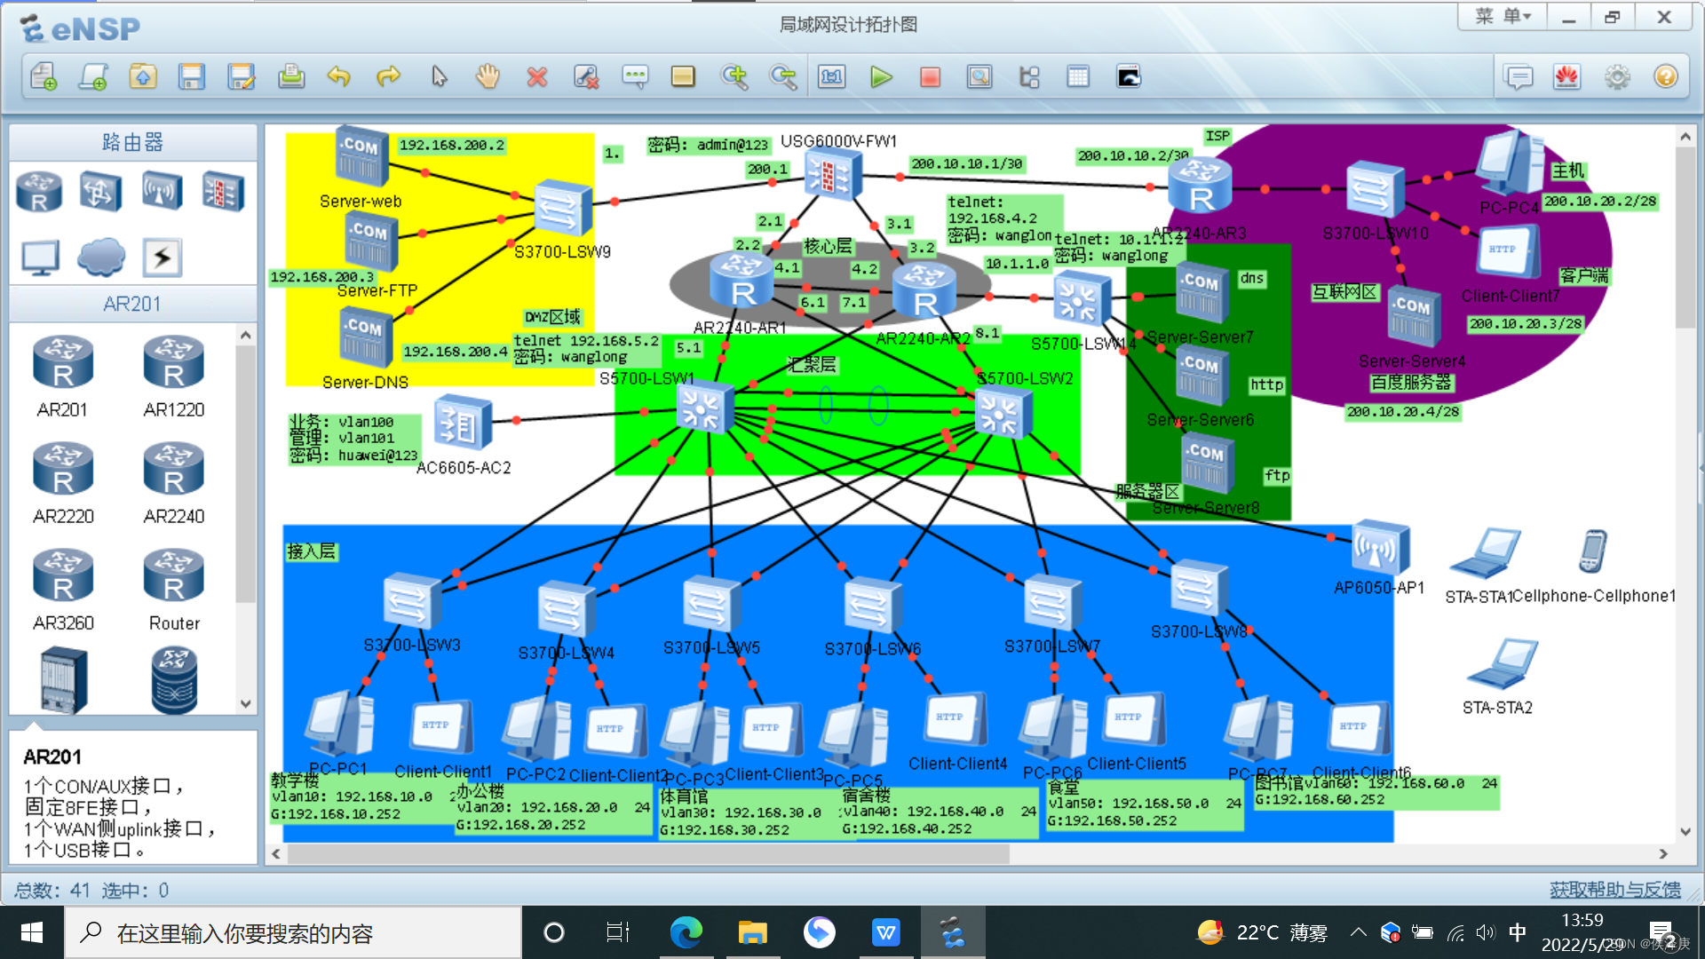Click the wireless AP icon in sidebar

click(163, 192)
